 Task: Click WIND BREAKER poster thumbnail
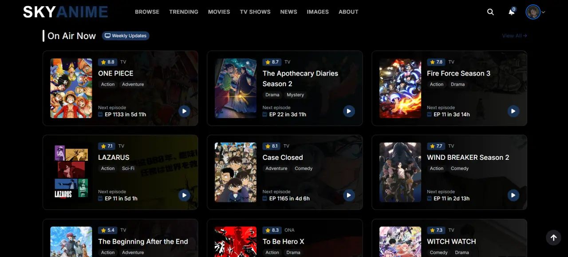(x=400, y=172)
